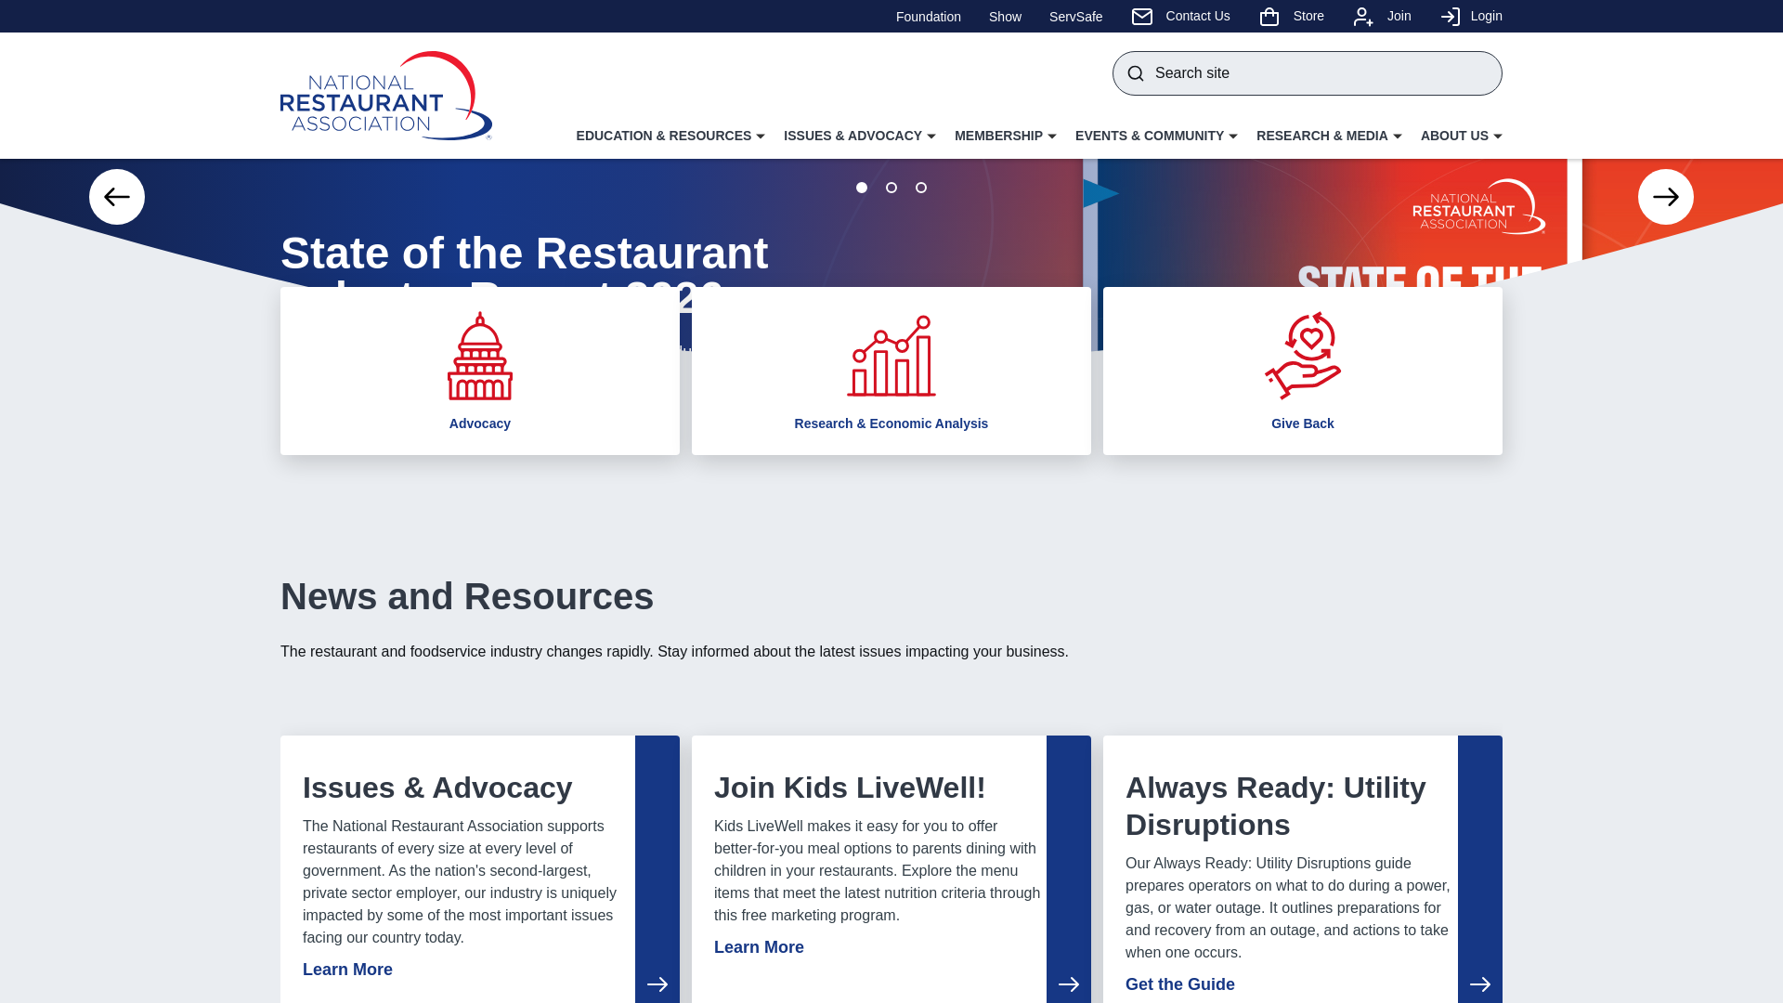Open Issues & Advocacy card heading
This screenshot has height=1003, width=1783.
(437, 788)
